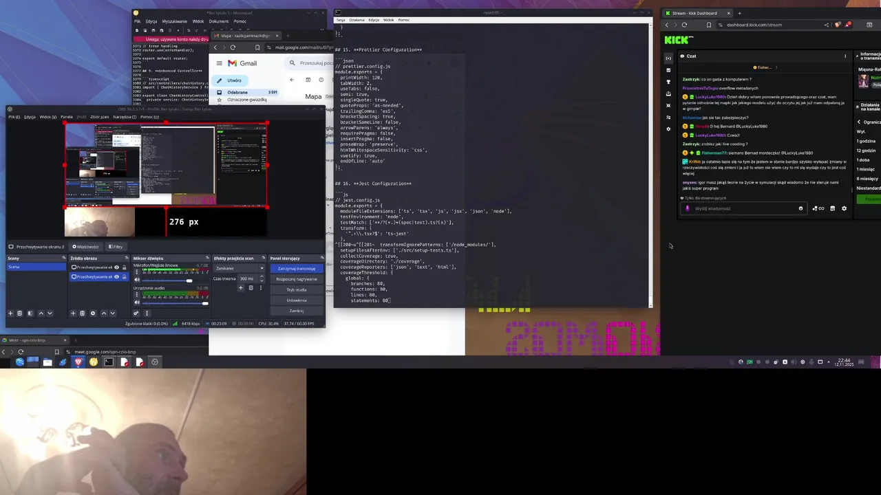Image resolution: width=881 pixels, height=495 pixels.
Task: Open Plik menu in Mousepad
Action: 137,21
